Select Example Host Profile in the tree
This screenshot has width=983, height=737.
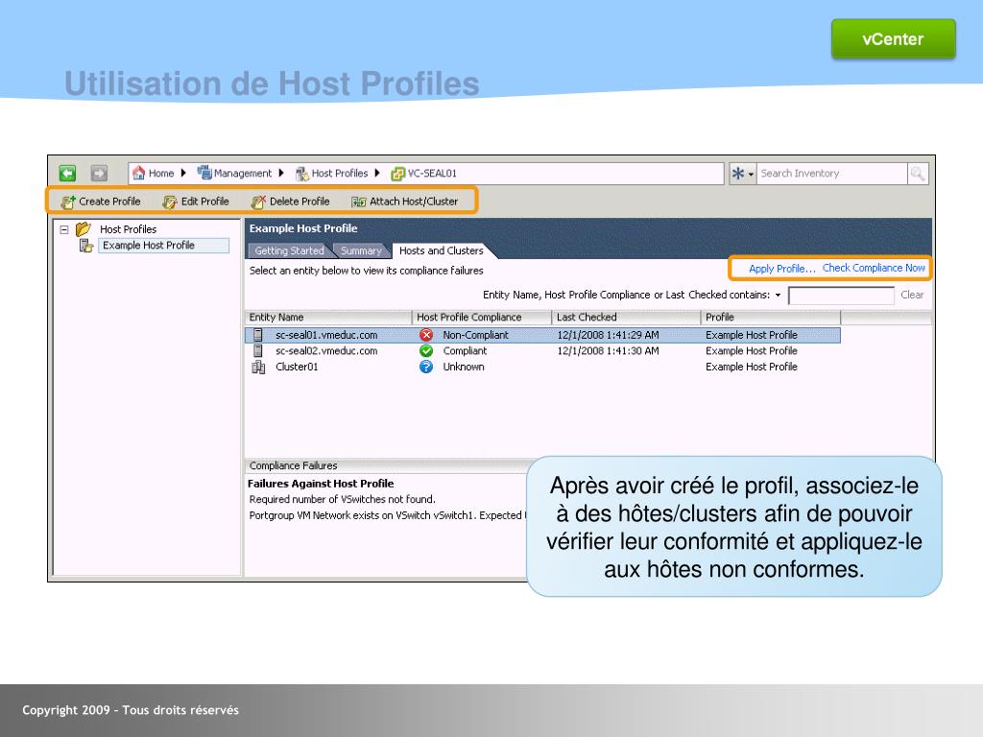(163, 245)
